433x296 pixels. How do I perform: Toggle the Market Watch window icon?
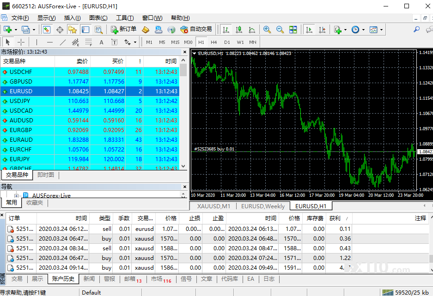47,30
